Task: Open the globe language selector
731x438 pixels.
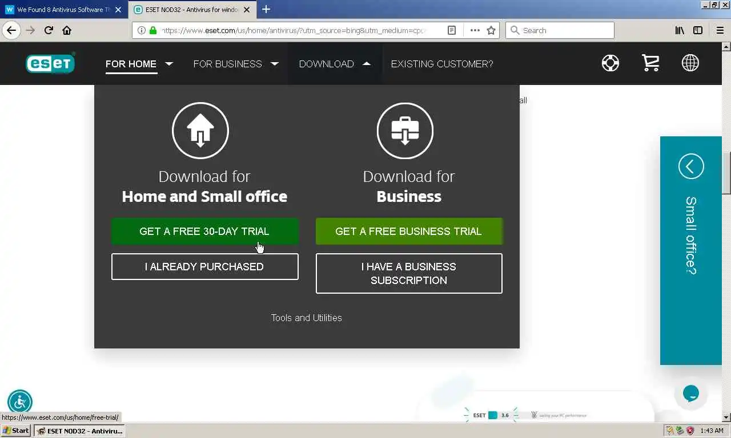Action: click(x=690, y=63)
